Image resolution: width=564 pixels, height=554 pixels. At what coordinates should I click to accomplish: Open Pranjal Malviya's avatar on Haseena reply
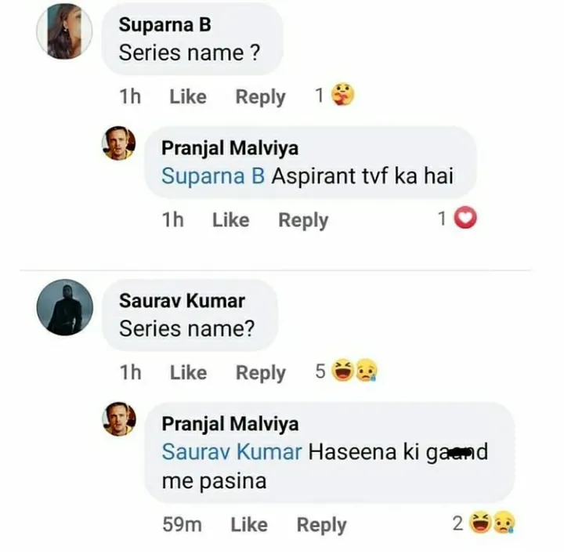(x=119, y=419)
